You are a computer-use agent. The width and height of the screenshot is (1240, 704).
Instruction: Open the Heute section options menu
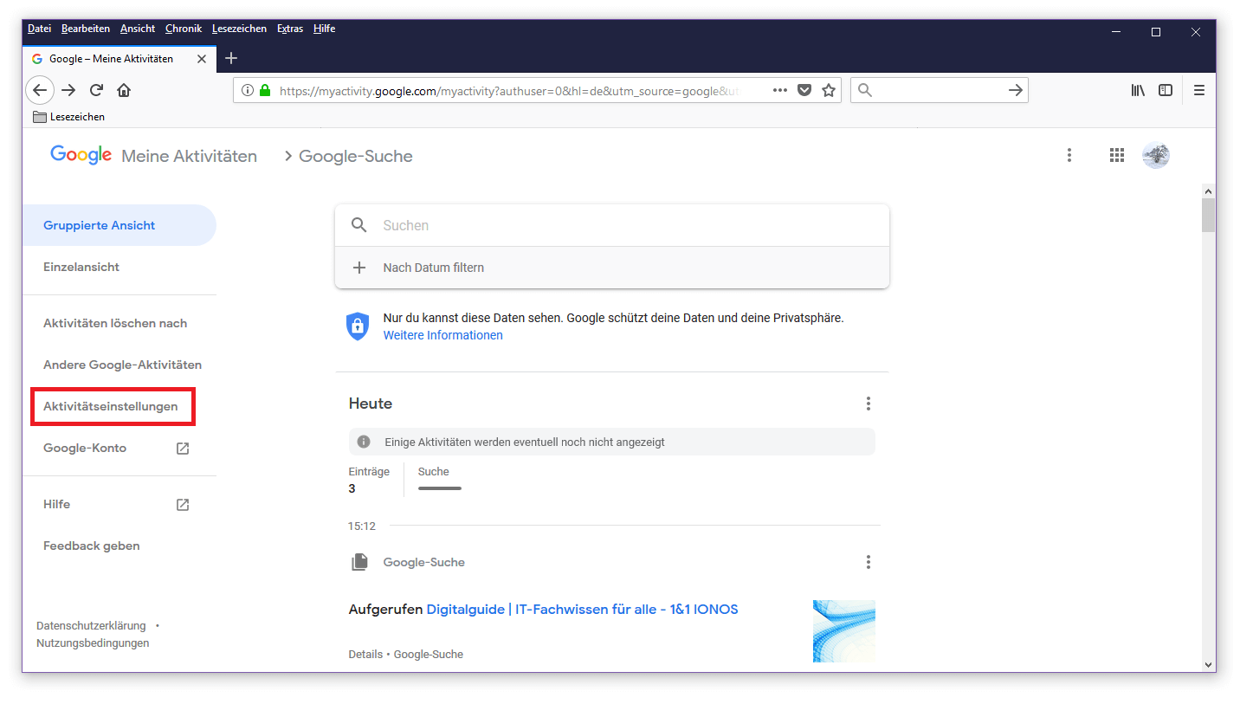coord(869,404)
